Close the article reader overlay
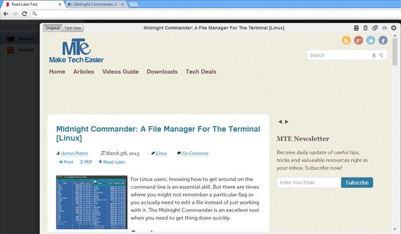Image resolution: width=401 pixels, height=234 pixels. coord(394,28)
